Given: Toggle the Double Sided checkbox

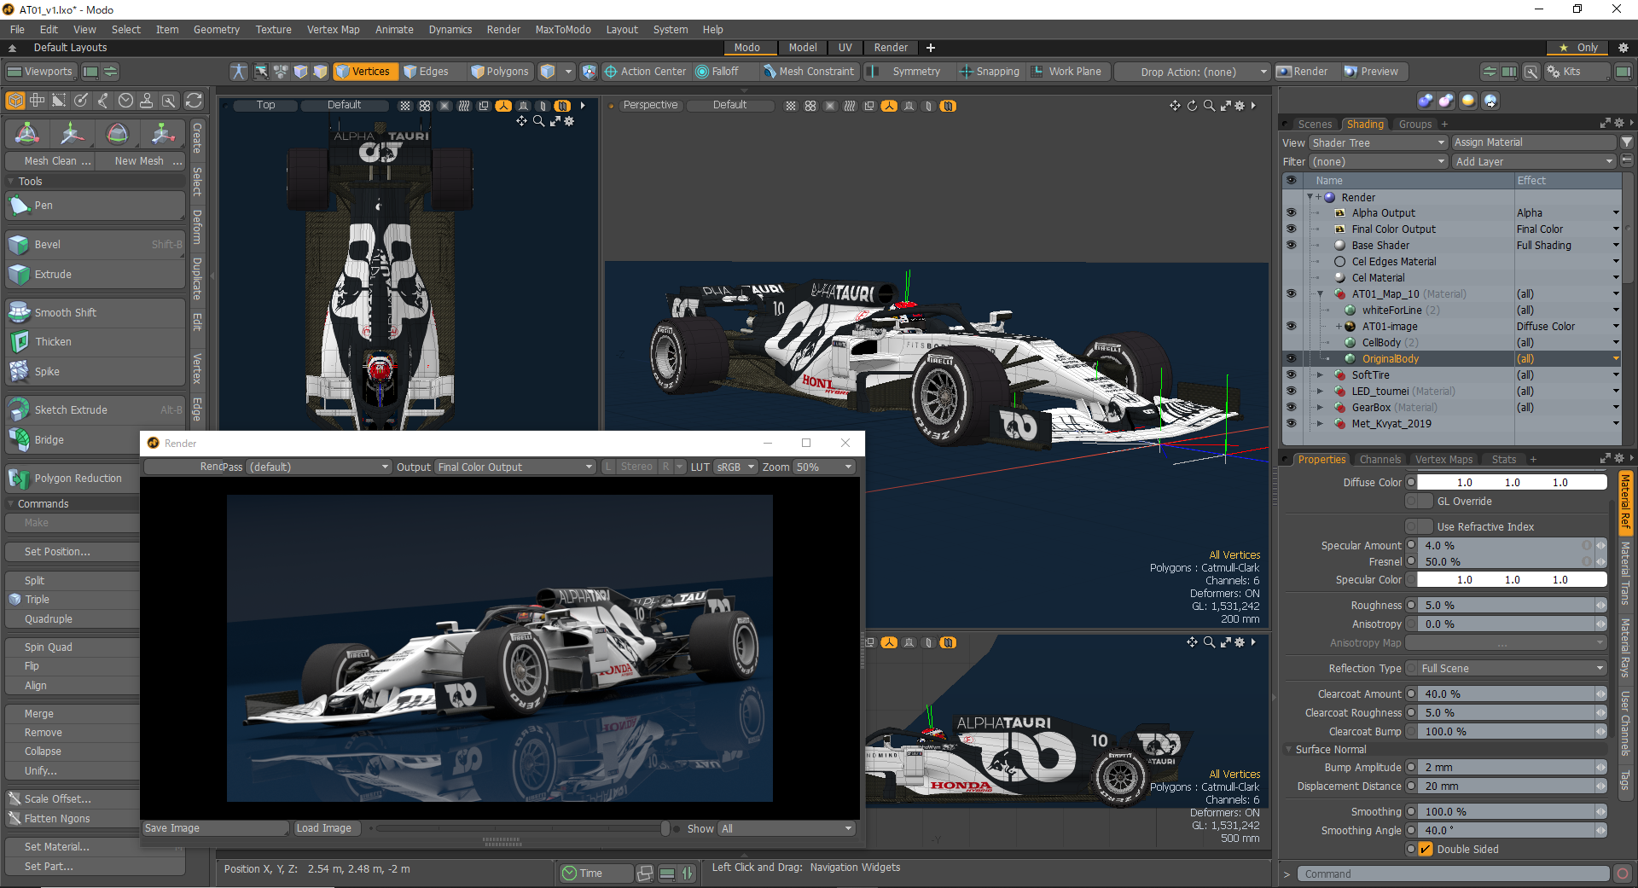Looking at the screenshot, I should [x=1426, y=850].
